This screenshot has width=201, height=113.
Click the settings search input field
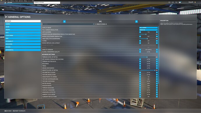(x=68, y=24)
